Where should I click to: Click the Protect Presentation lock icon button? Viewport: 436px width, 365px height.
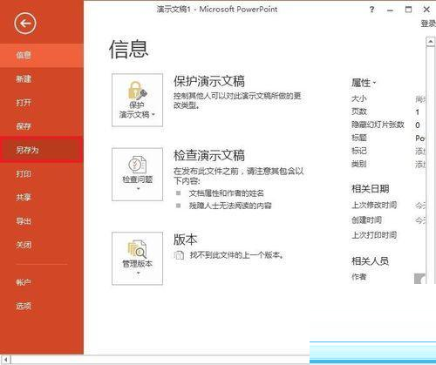tap(137, 100)
